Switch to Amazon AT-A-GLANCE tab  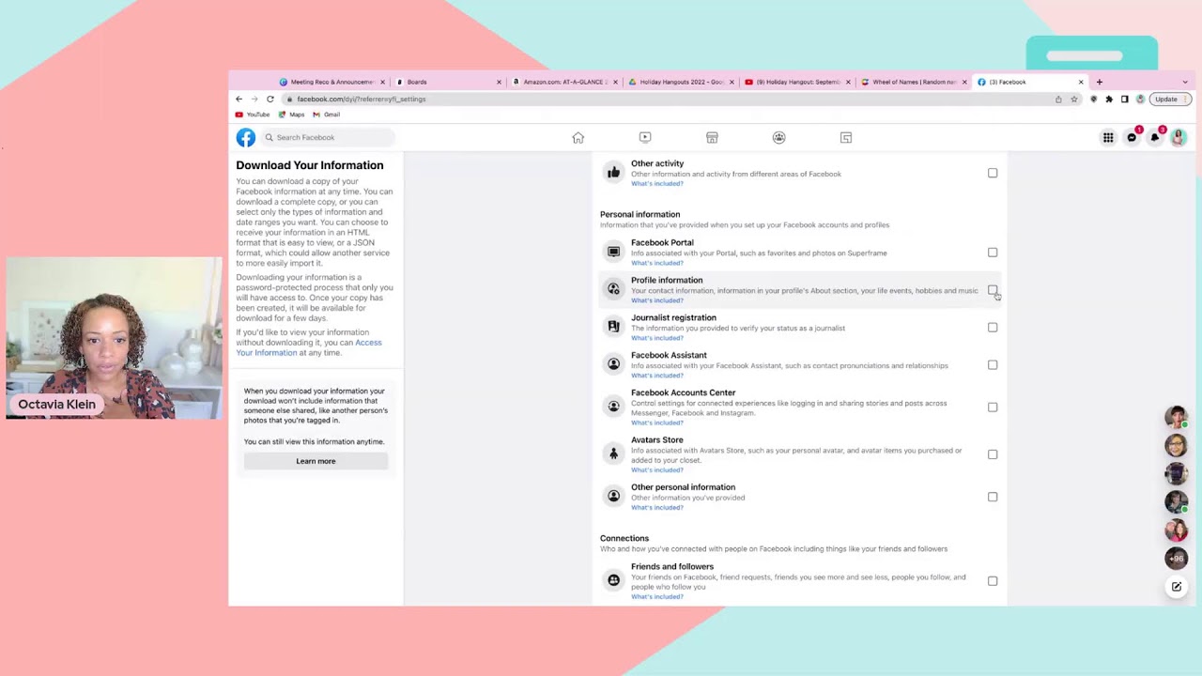point(565,82)
